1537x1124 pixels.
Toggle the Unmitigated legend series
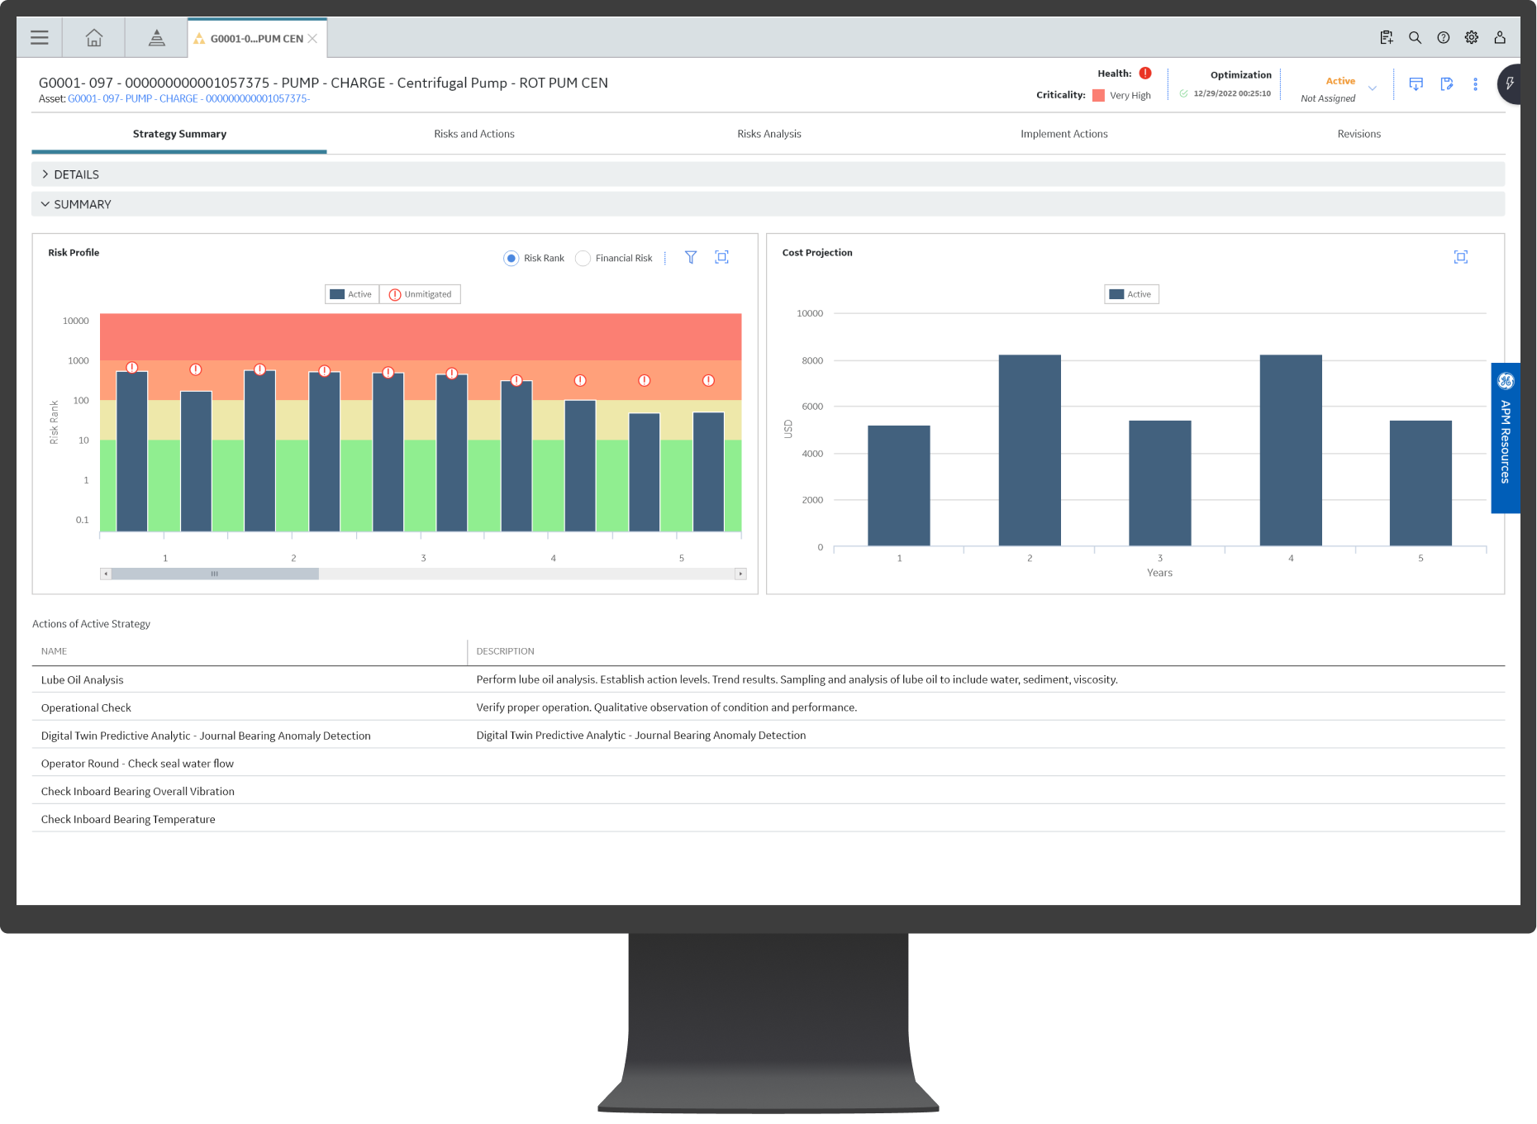click(421, 294)
